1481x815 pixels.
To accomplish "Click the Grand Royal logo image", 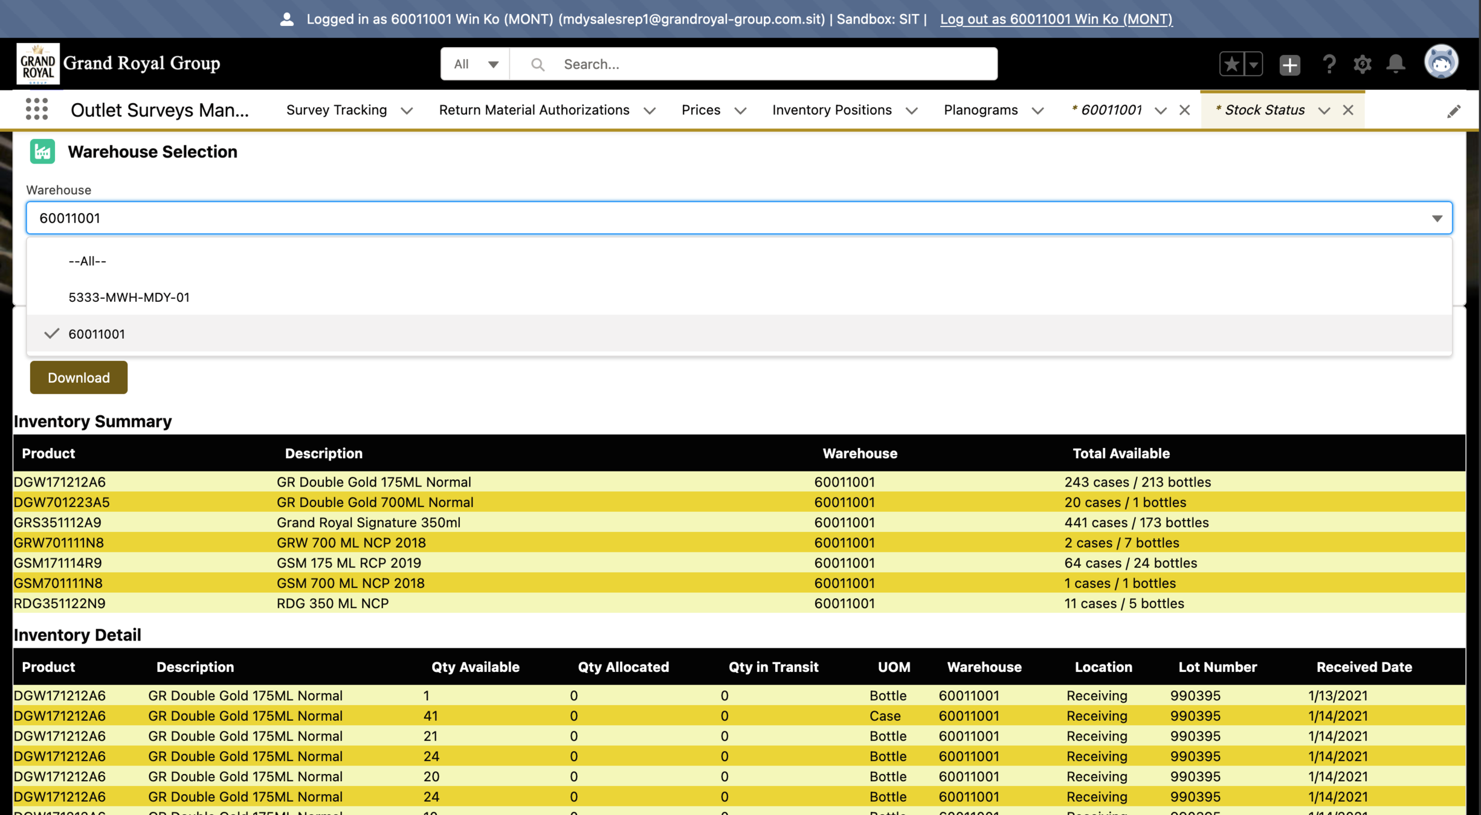I will [38, 63].
